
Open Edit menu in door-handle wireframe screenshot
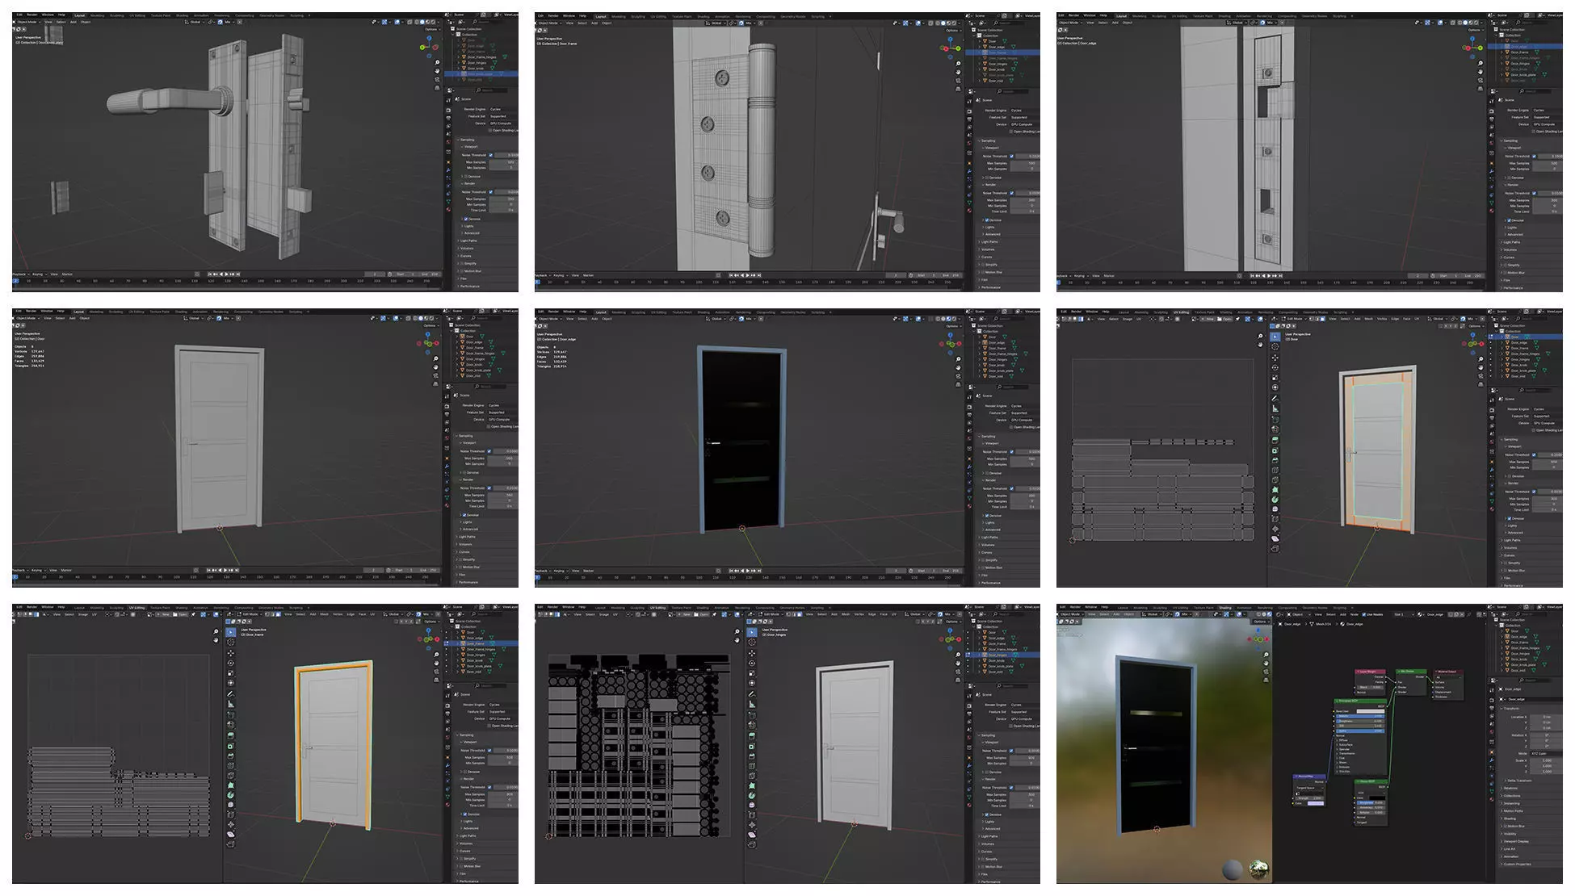tap(19, 15)
